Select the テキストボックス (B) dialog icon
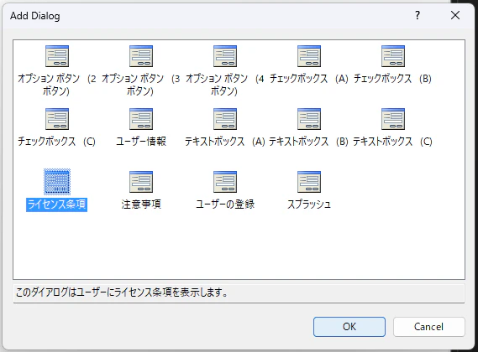 coord(309,119)
